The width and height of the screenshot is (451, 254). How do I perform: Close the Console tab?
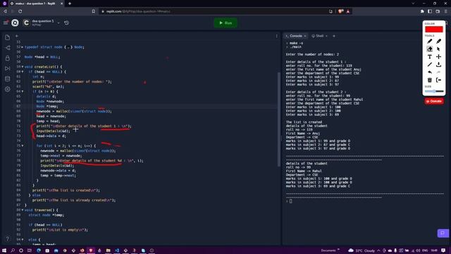tap(305, 36)
